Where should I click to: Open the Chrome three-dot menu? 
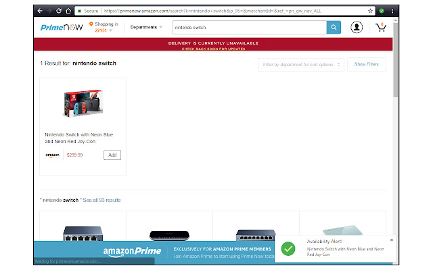click(392, 11)
